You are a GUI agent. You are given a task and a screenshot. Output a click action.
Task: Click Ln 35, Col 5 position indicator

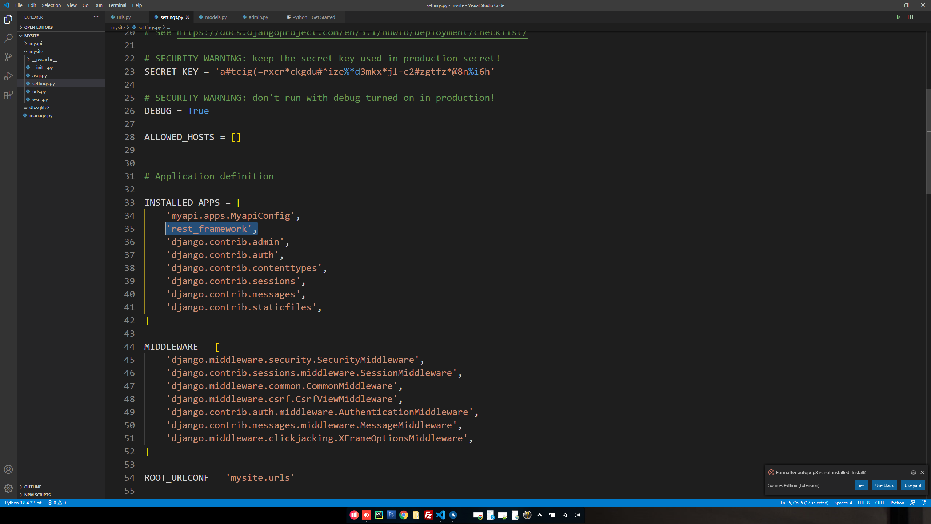point(804,503)
